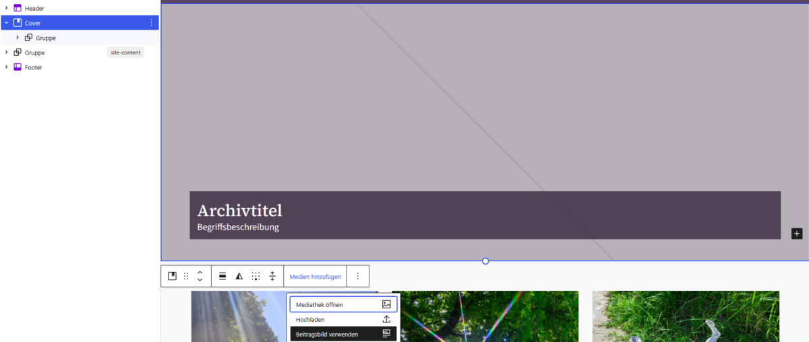
Task: Move the Cover block up
Action: (200, 272)
